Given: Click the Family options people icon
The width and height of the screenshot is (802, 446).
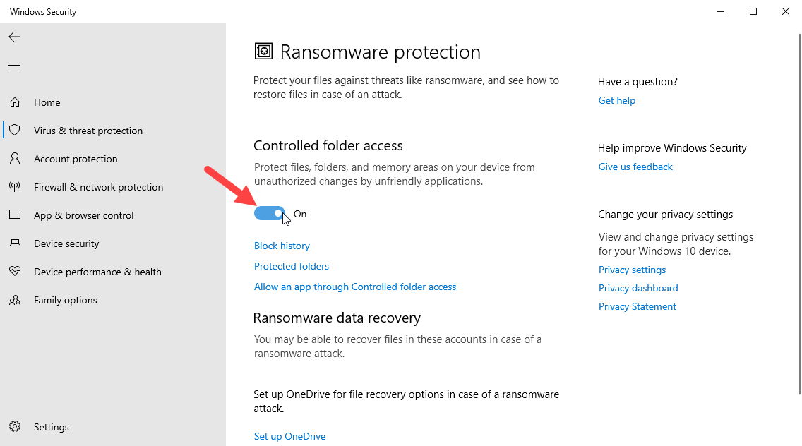Looking at the screenshot, I should tap(15, 300).
